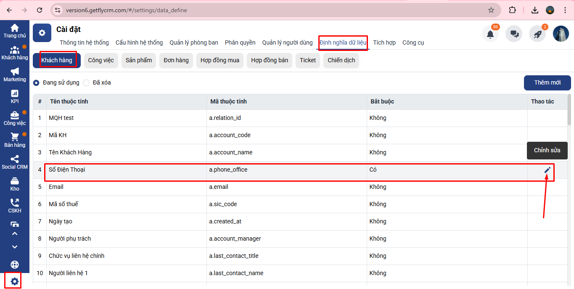574x289 pixels.
Task: Open KPI module in sidebar
Action: [x=15, y=97]
